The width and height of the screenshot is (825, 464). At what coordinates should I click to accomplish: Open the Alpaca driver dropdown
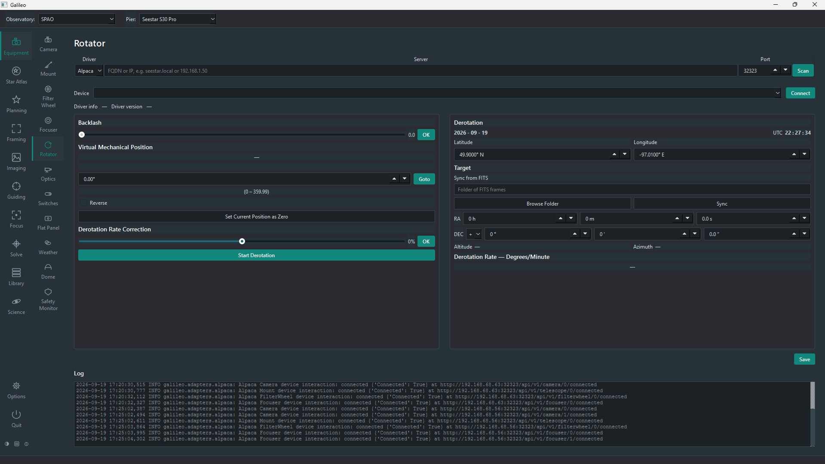pyautogui.click(x=89, y=71)
